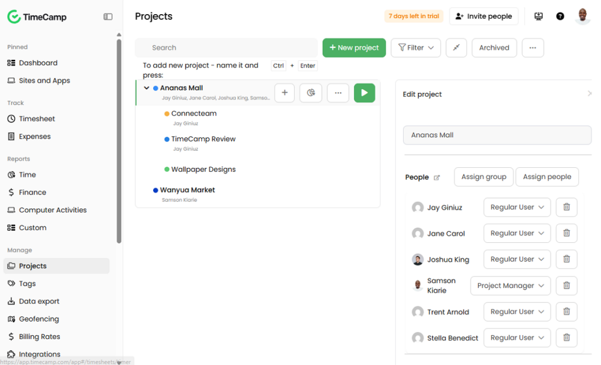
Task: Select the TimeCamp Review task
Action: (203, 139)
